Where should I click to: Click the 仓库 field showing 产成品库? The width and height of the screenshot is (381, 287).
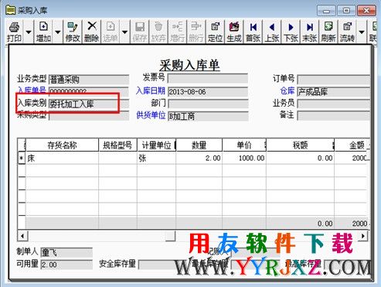(x=334, y=92)
